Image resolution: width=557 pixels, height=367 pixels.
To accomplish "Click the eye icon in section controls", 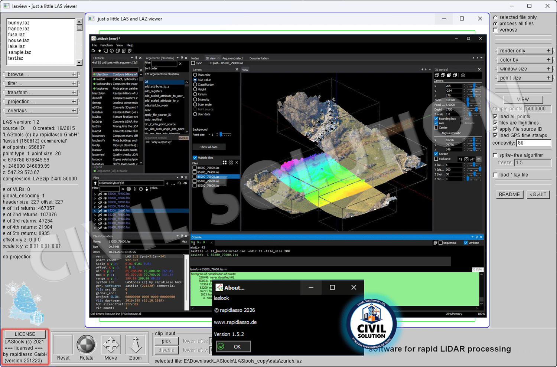I will pyautogui.click(x=478, y=159).
